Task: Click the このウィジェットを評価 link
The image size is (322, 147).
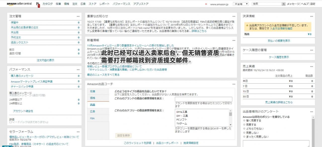Action: pos(138,143)
